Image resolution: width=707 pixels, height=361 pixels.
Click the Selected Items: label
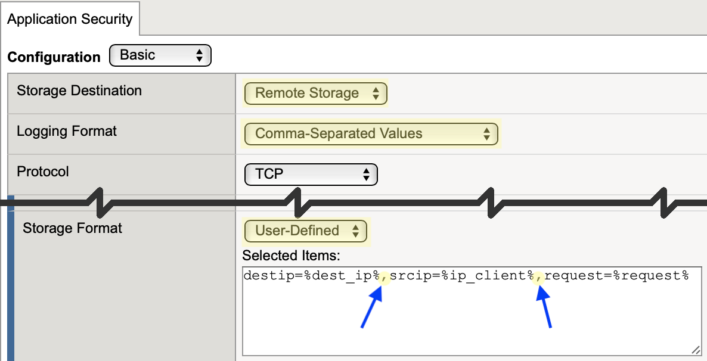292,256
